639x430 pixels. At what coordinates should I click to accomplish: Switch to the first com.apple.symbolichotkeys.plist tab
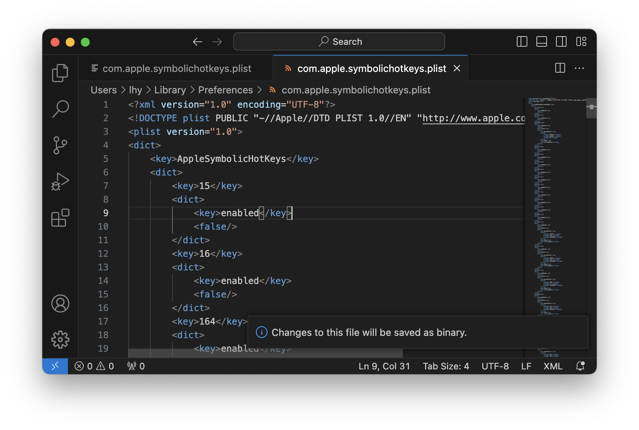click(176, 68)
